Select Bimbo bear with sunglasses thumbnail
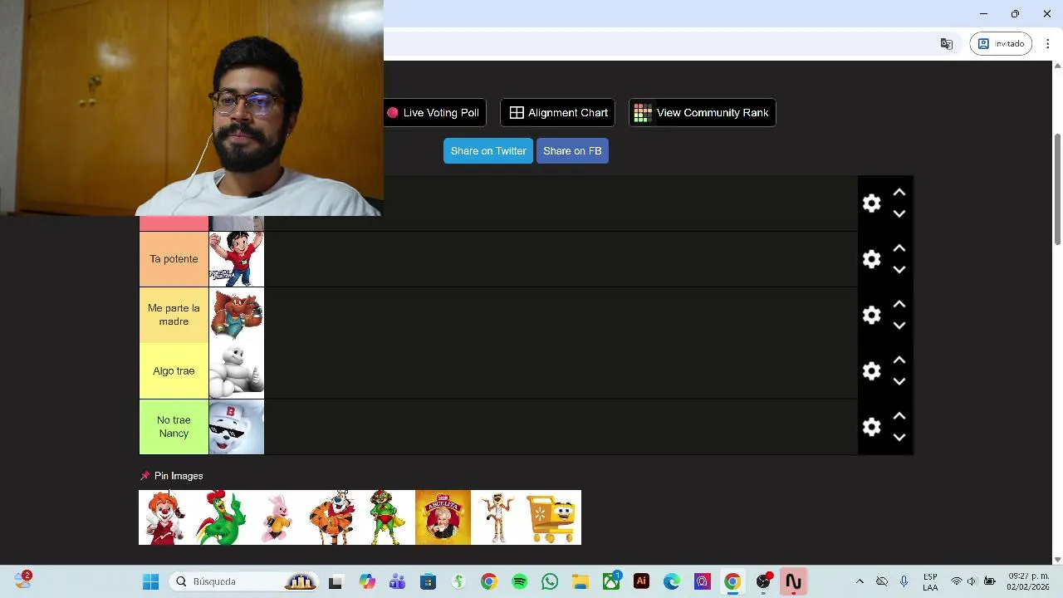 [237, 427]
